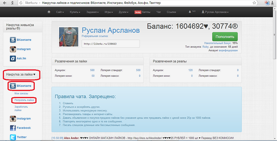This screenshot has width=277, height=141.
Task: Open 'Мои заказы' link
Action: [x=21, y=93]
